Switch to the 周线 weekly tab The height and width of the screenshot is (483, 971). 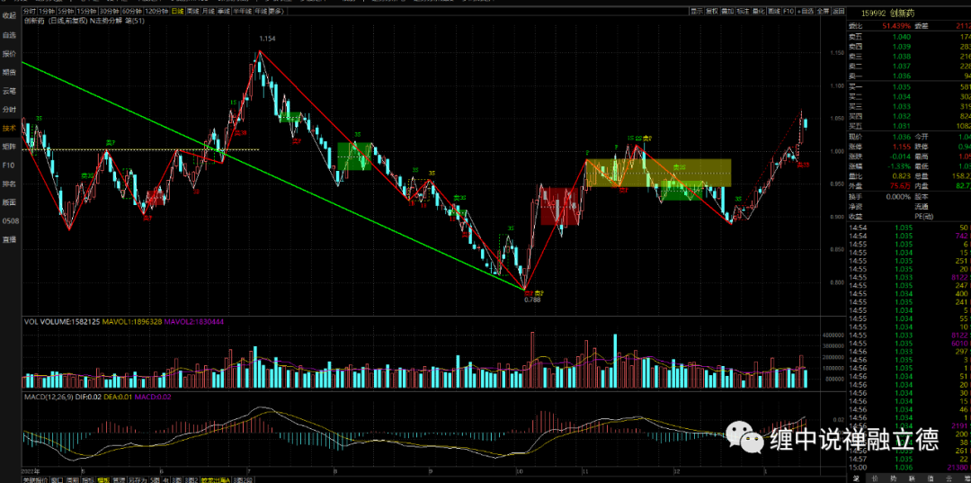click(x=192, y=11)
